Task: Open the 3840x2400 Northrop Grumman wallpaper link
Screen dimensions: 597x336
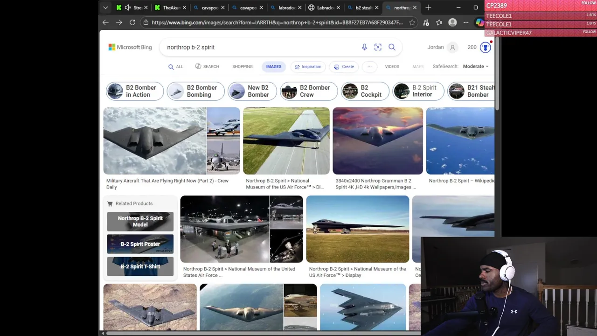Action: [376, 184]
